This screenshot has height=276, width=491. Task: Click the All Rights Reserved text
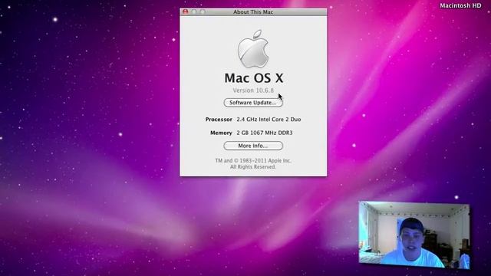[253, 167]
